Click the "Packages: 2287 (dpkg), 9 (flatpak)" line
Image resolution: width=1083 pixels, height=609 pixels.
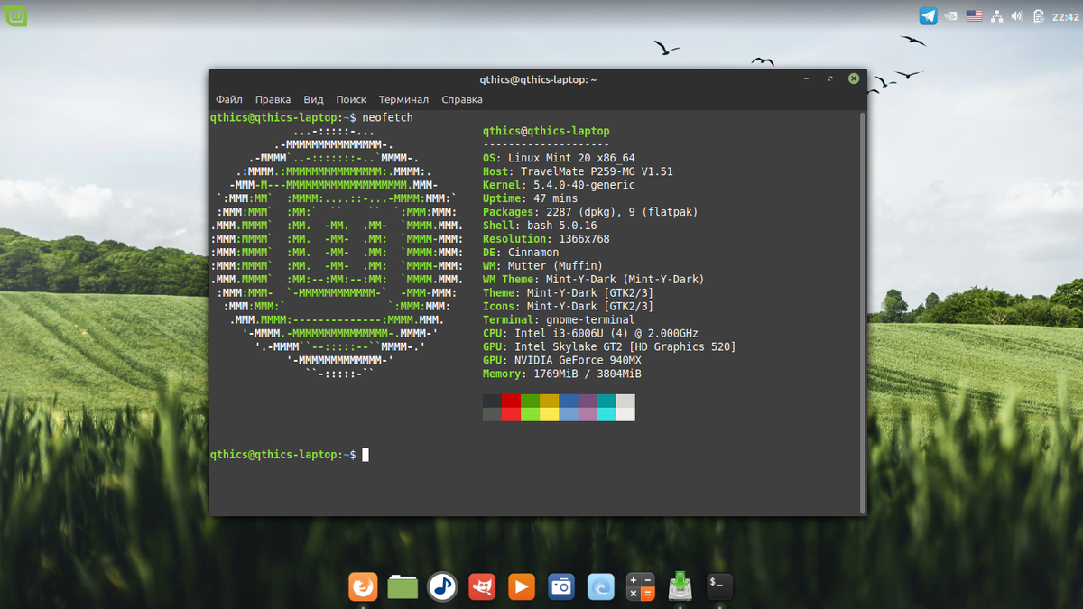[x=590, y=212]
